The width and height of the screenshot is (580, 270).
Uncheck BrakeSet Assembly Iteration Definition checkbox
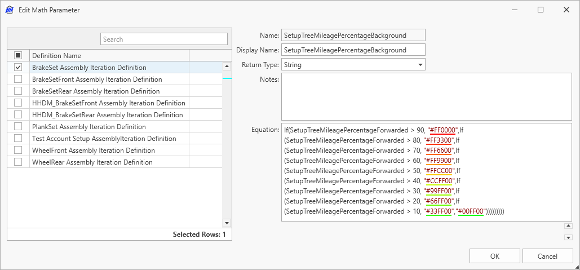coord(18,67)
